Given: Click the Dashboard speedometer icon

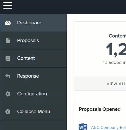Looking at the screenshot, I should (x=8, y=23).
